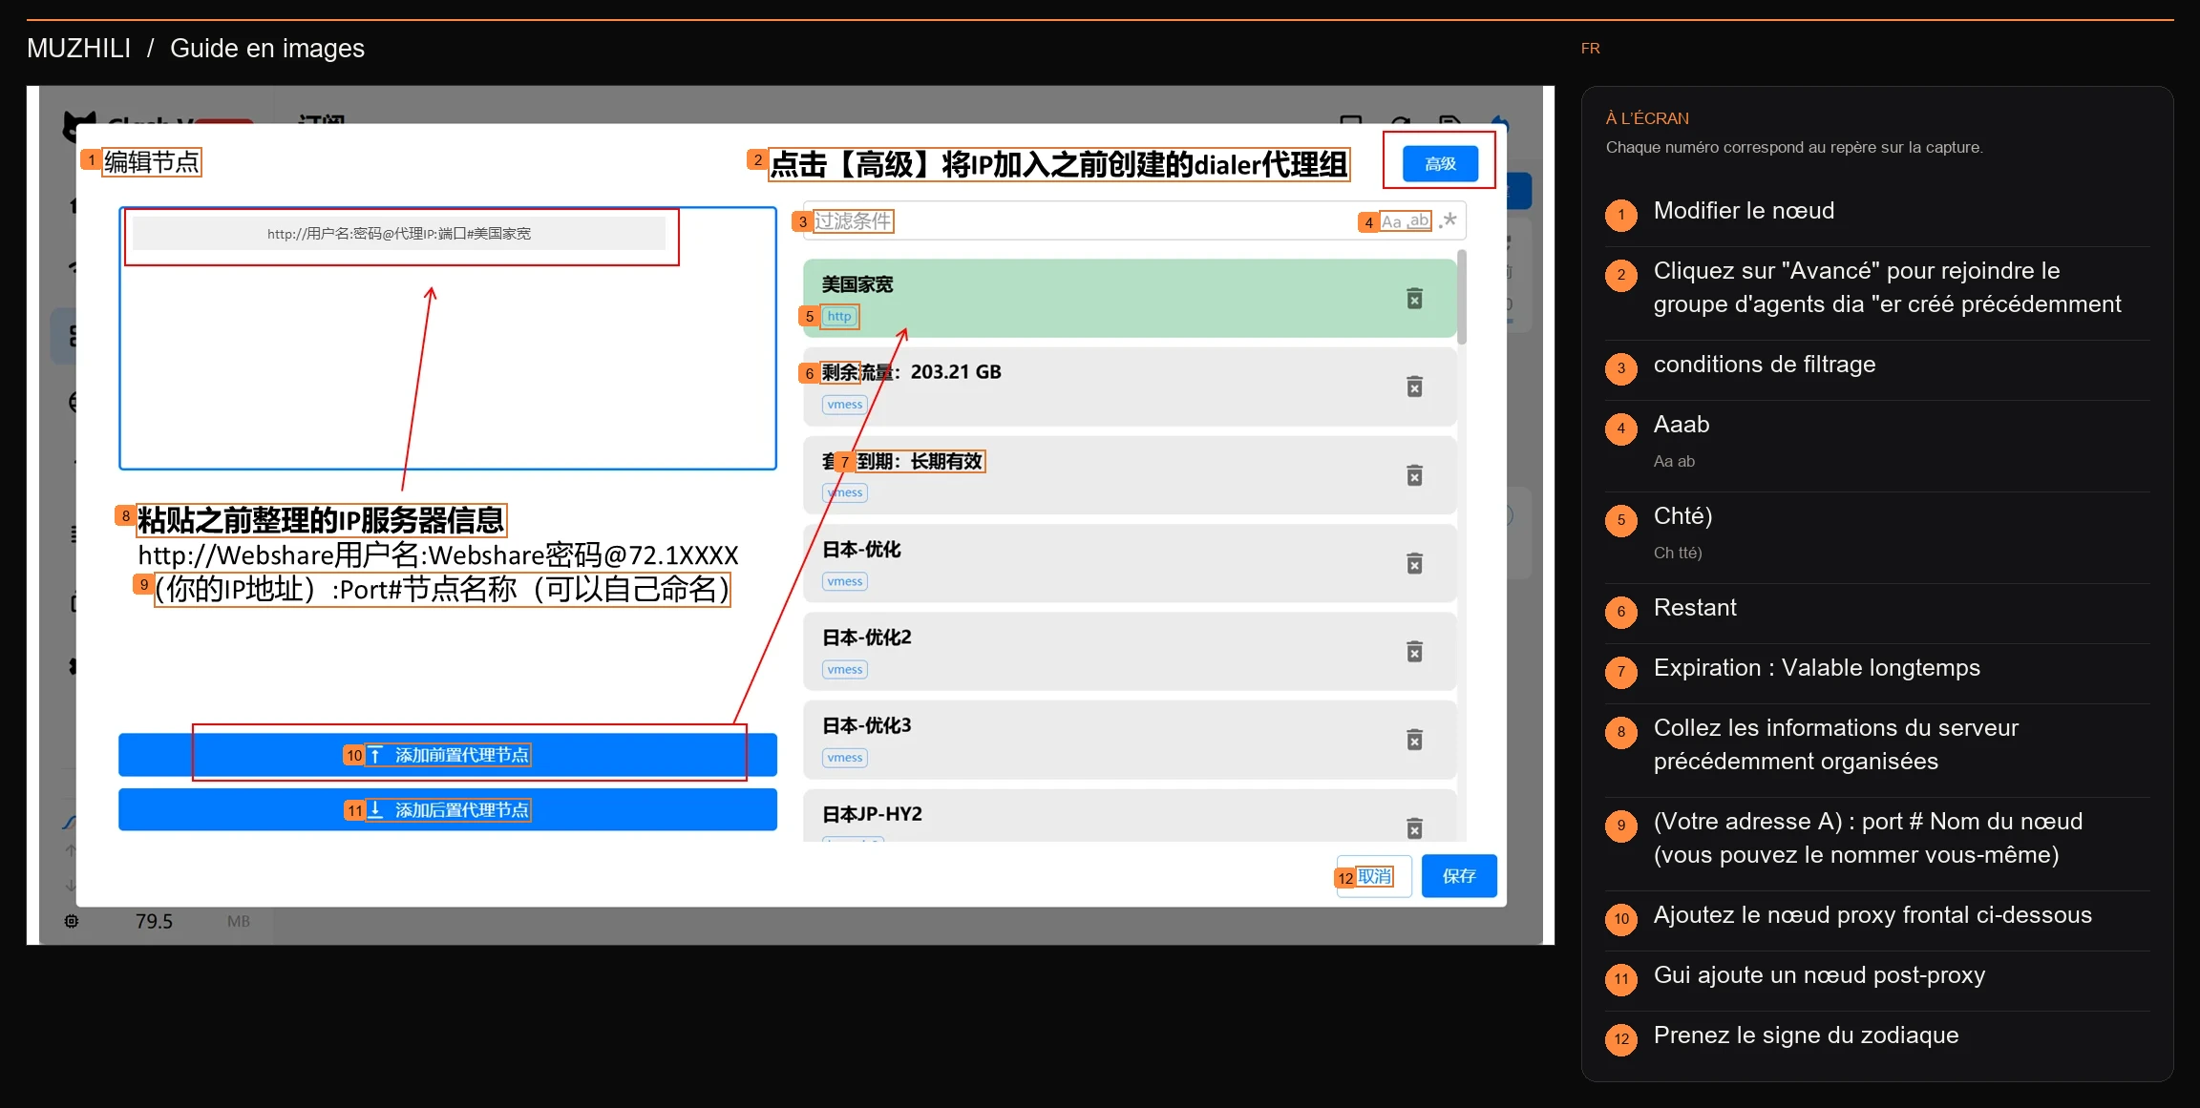
Task: Toggle Aa case-sensitive match in filter
Action: [1392, 221]
